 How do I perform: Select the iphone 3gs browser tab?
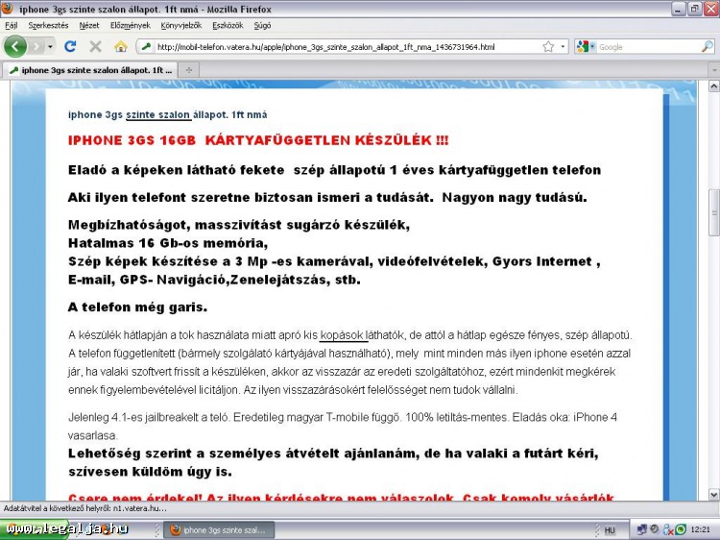coord(89,70)
